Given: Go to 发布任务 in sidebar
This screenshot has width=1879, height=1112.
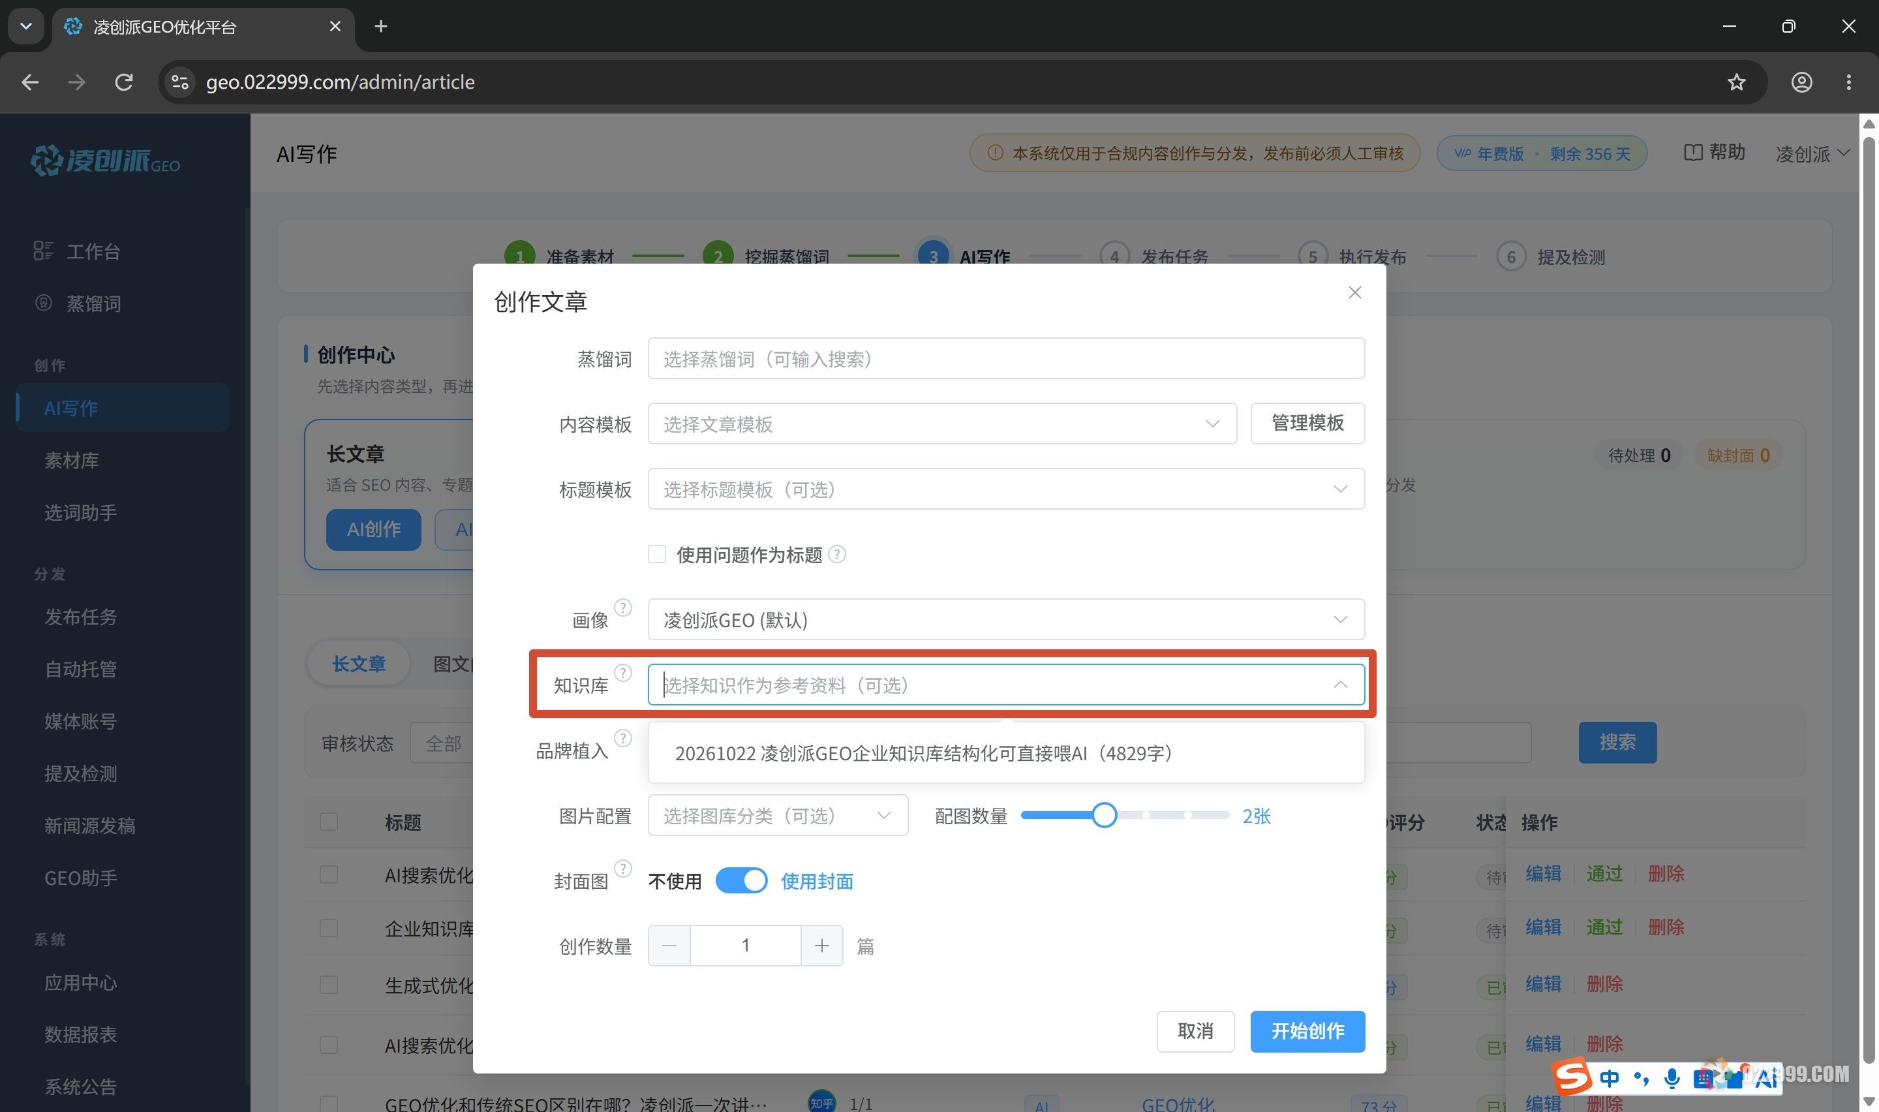Looking at the screenshot, I should 80,617.
